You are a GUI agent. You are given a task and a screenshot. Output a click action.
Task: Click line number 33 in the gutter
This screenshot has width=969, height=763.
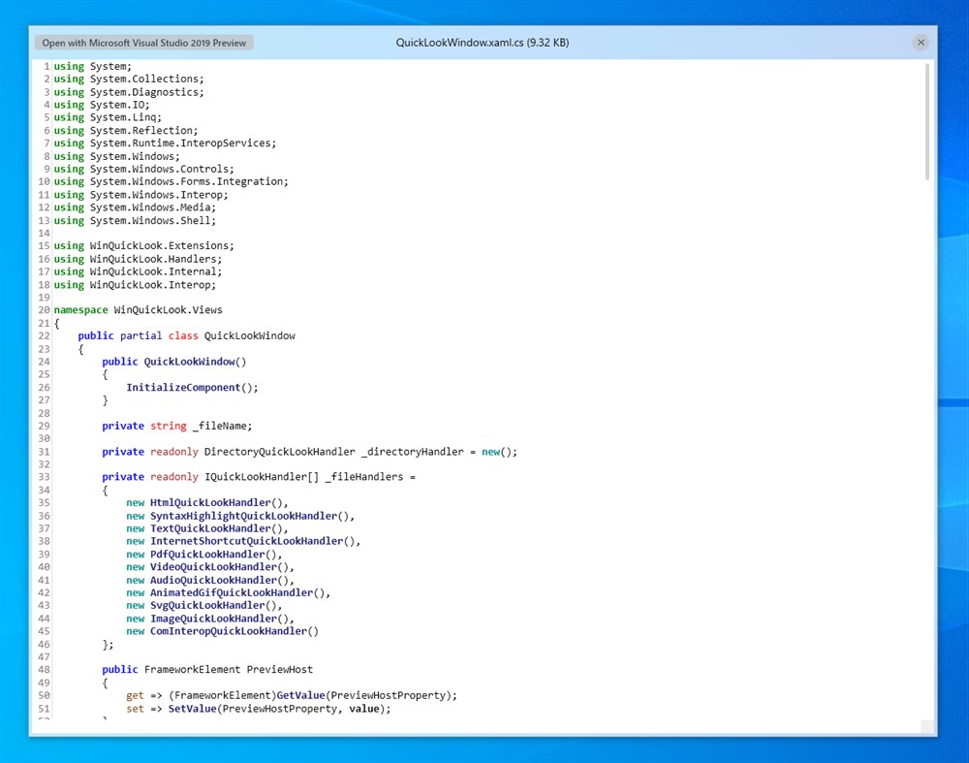(x=43, y=476)
